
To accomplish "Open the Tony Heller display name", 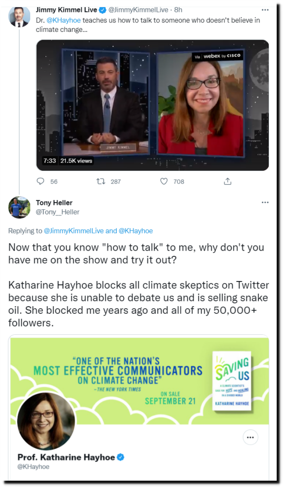I will [x=54, y=203].
